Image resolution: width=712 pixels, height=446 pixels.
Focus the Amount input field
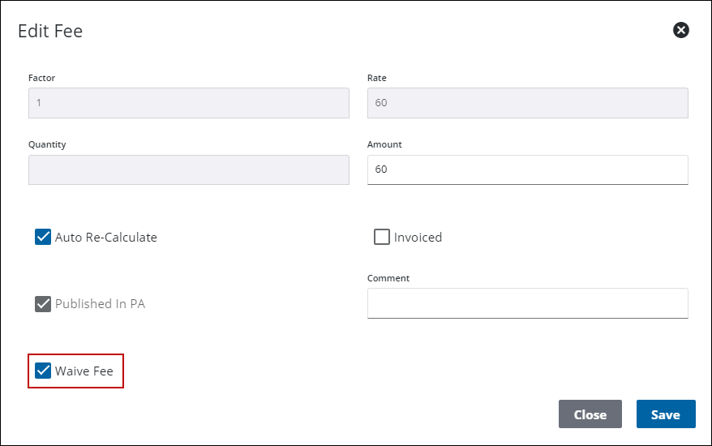(x=527, y=169)
